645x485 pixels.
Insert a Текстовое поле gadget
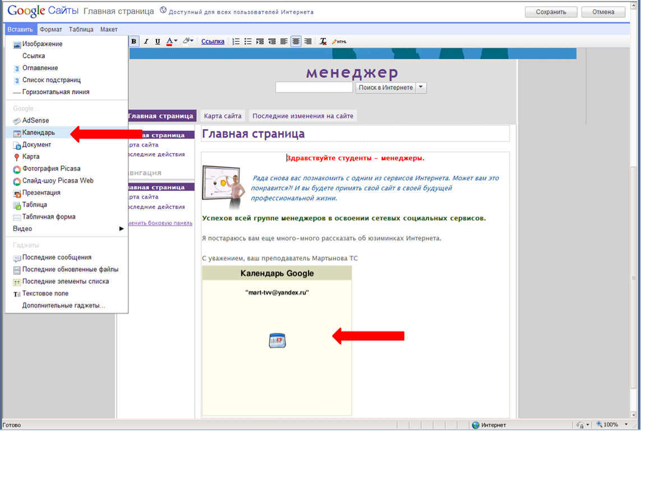(67, 294)
